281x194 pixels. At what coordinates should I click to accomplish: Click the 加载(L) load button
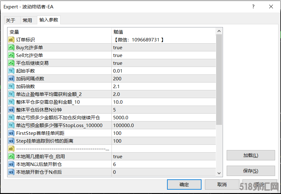point(251,155)
